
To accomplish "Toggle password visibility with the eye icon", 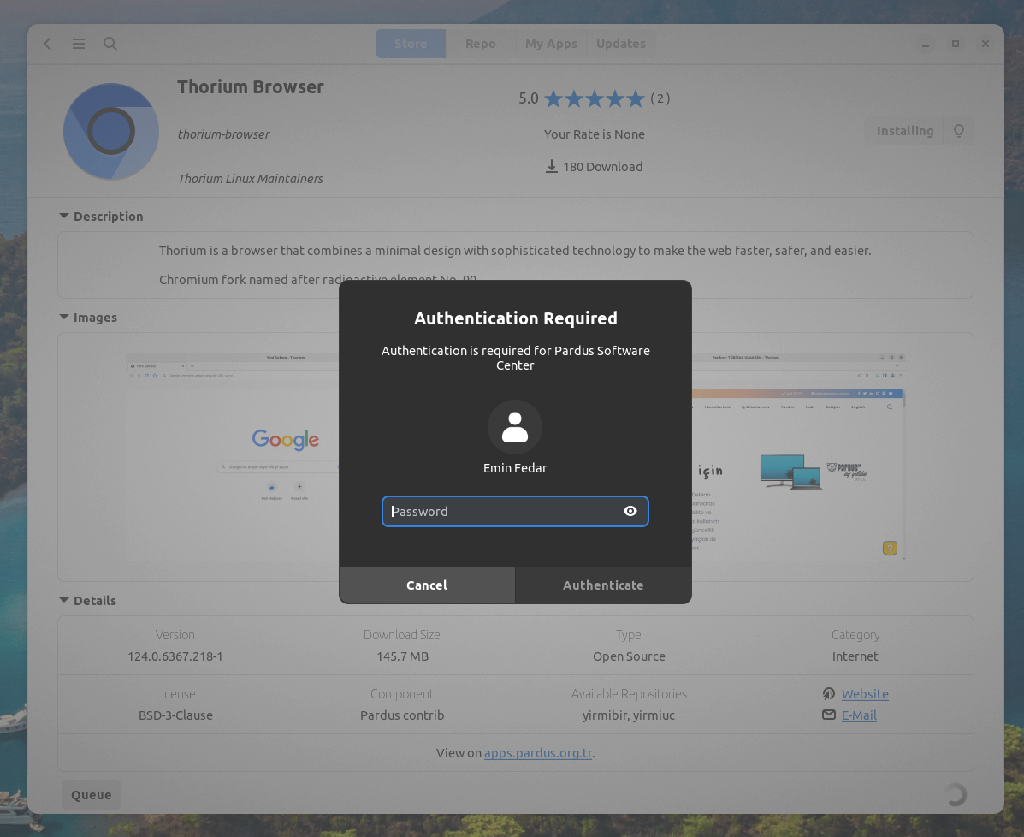I will point(630,511).
